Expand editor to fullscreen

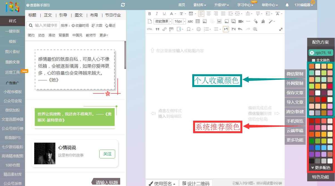tap(281, 29)
